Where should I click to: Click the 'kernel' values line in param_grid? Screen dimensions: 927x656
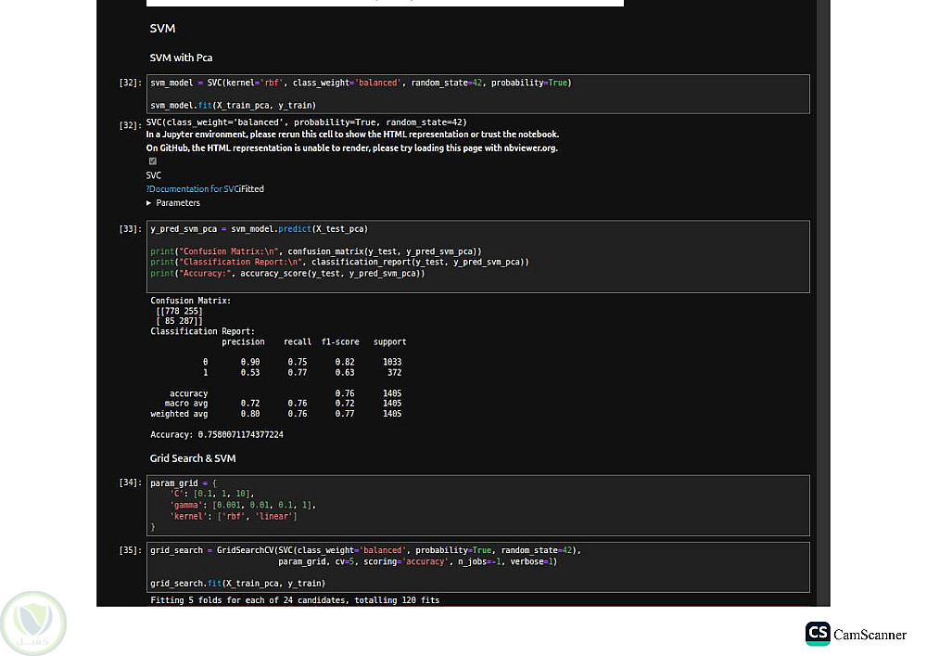(x=234, y=517)
